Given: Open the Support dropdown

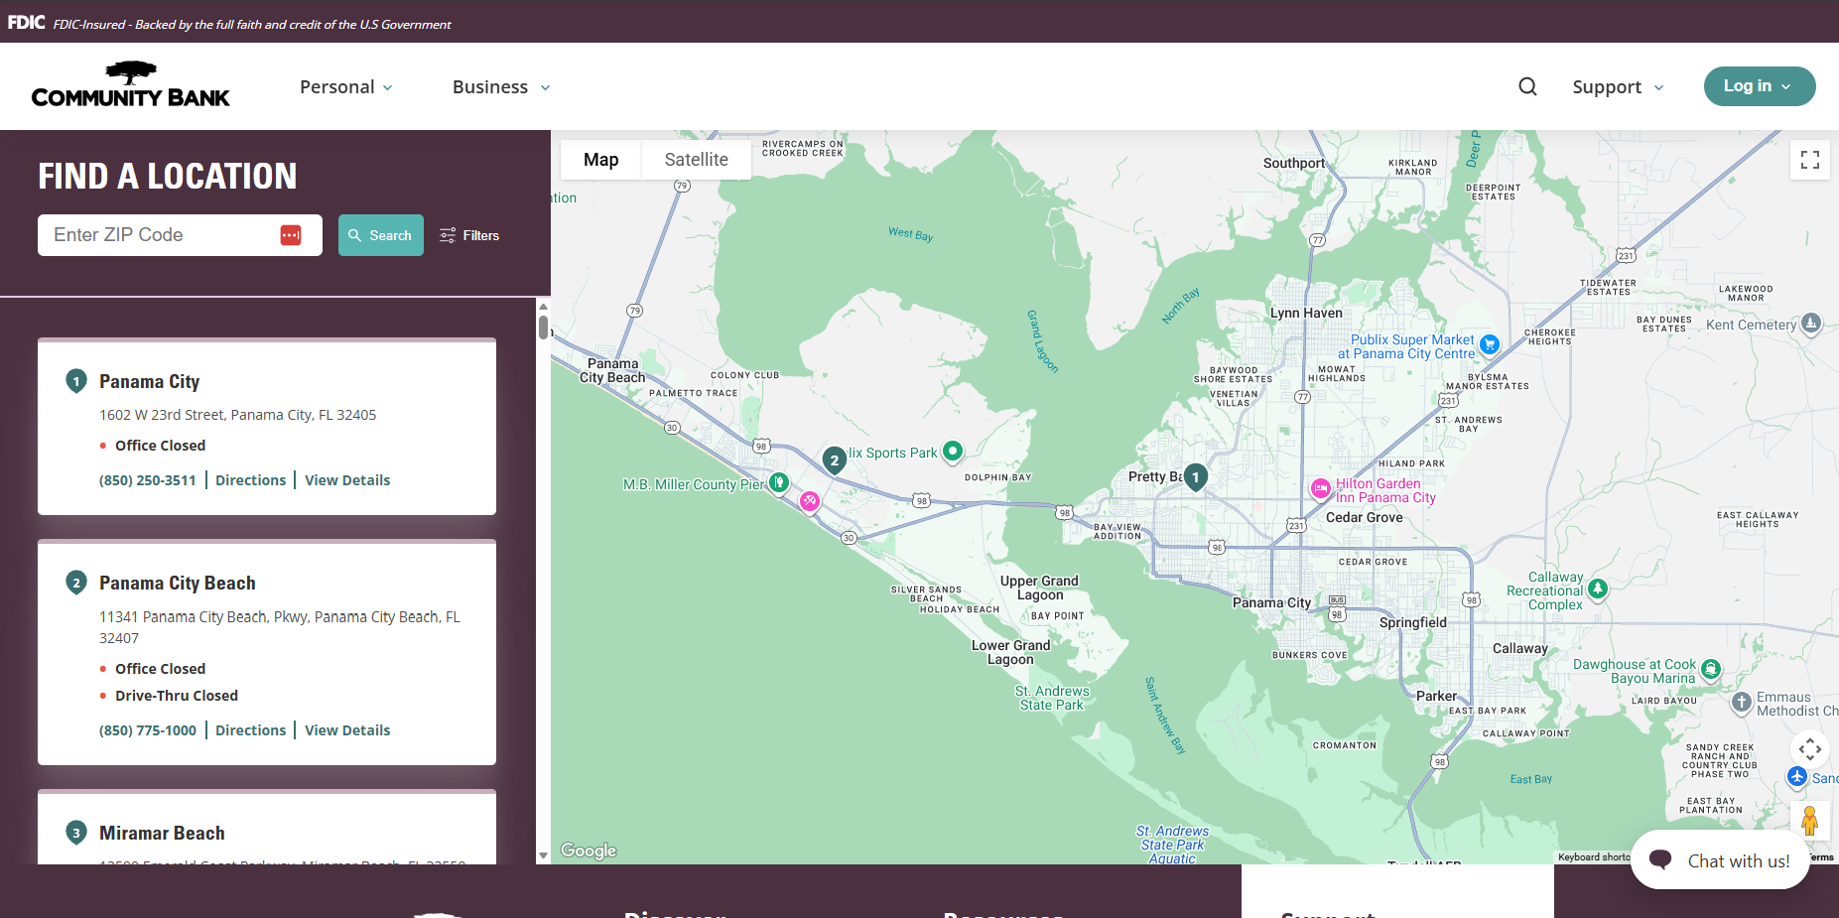Looking at the screenshot, I should tap(1617, 87).
